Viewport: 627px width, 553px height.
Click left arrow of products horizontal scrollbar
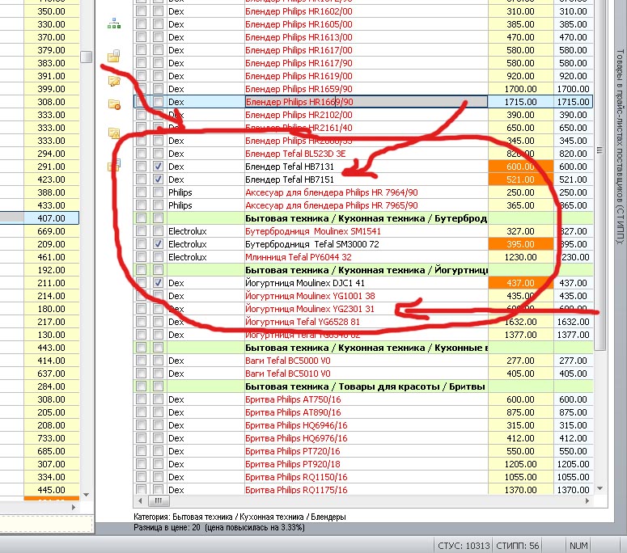click(x=140, y=500)
